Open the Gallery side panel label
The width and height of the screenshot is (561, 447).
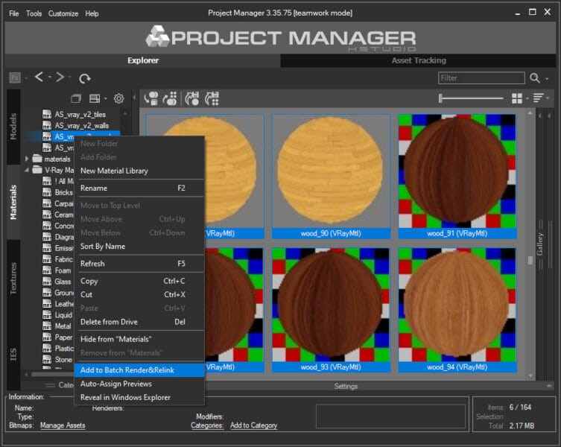(x=540, y=244)
